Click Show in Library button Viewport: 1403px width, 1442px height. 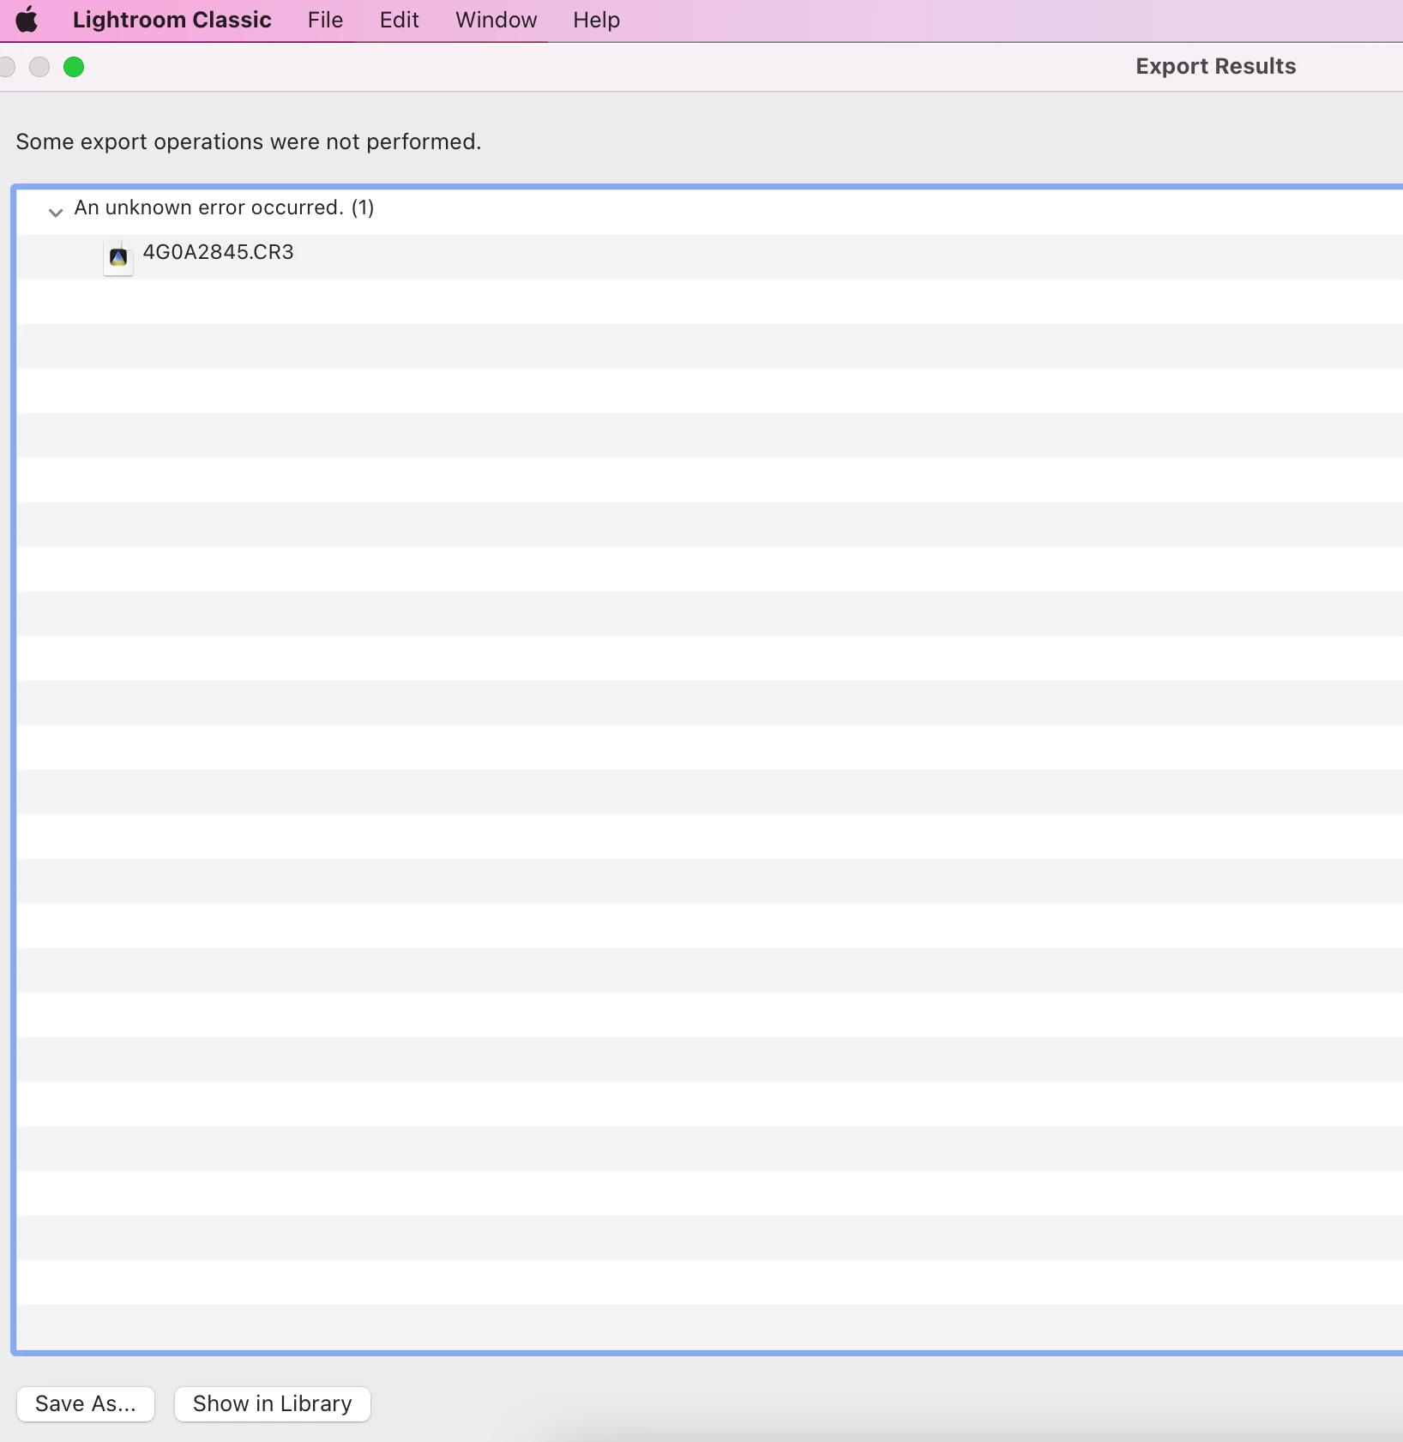273,1404
